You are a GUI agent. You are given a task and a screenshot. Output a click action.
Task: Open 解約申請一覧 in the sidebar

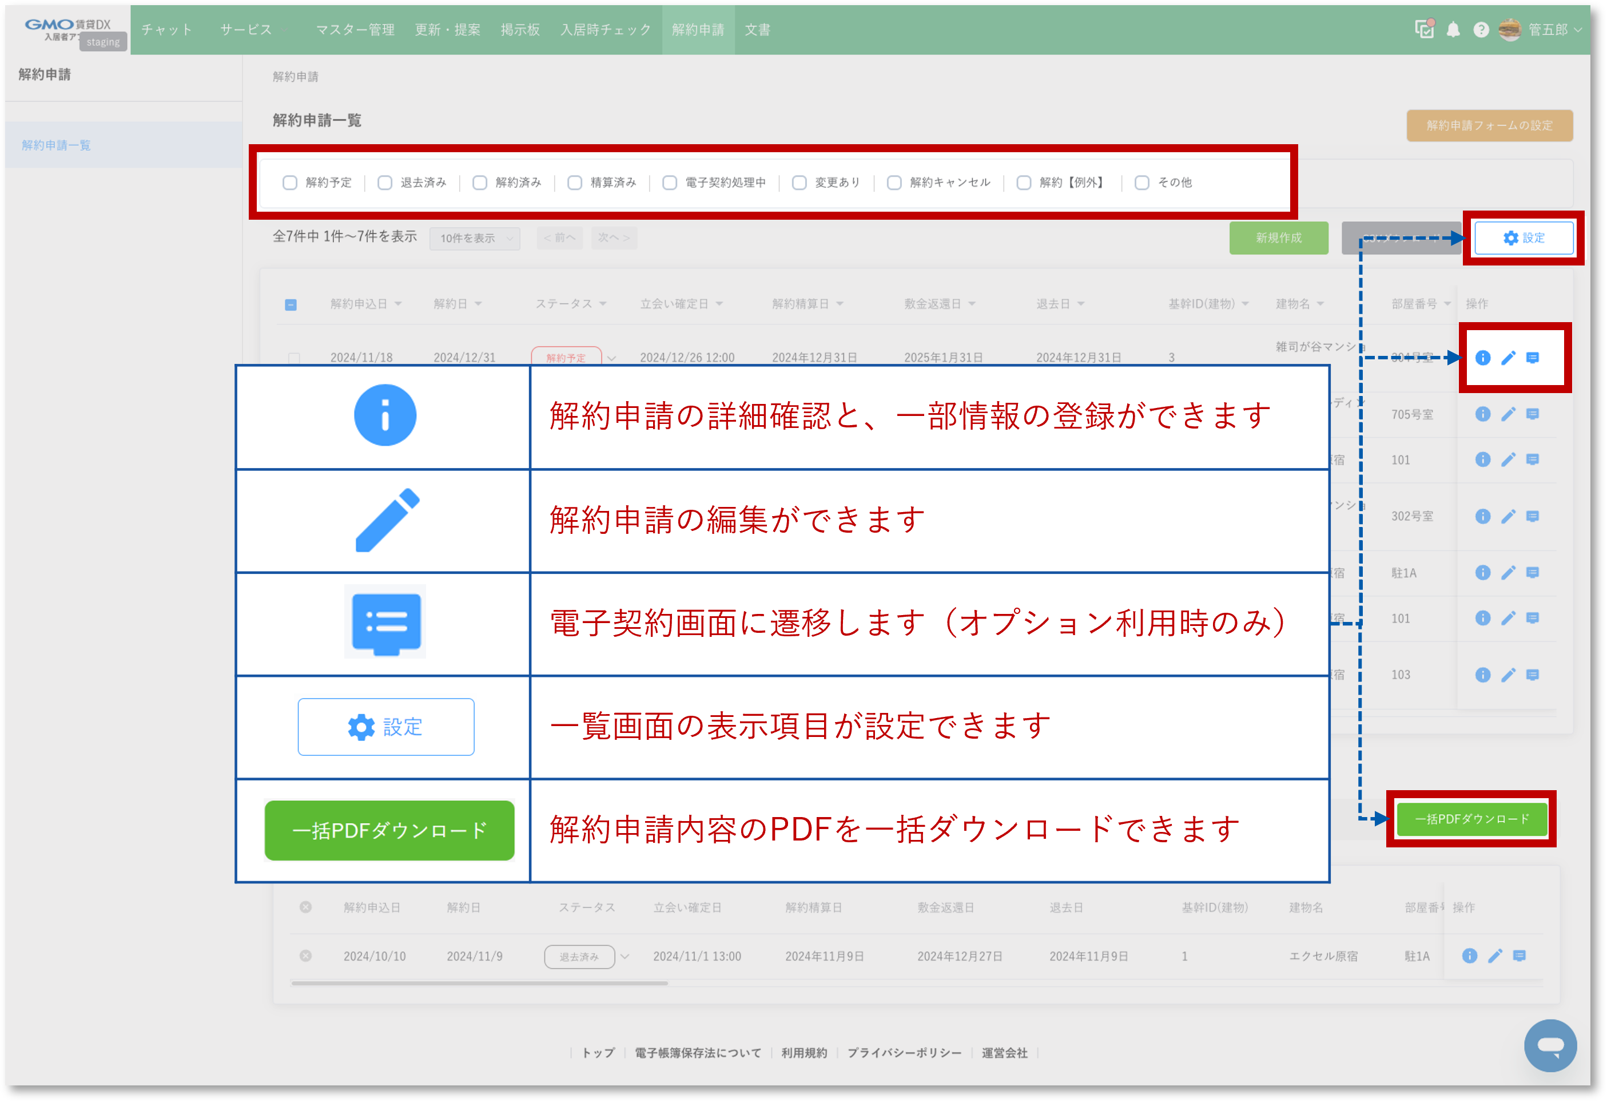click(56, 145)
